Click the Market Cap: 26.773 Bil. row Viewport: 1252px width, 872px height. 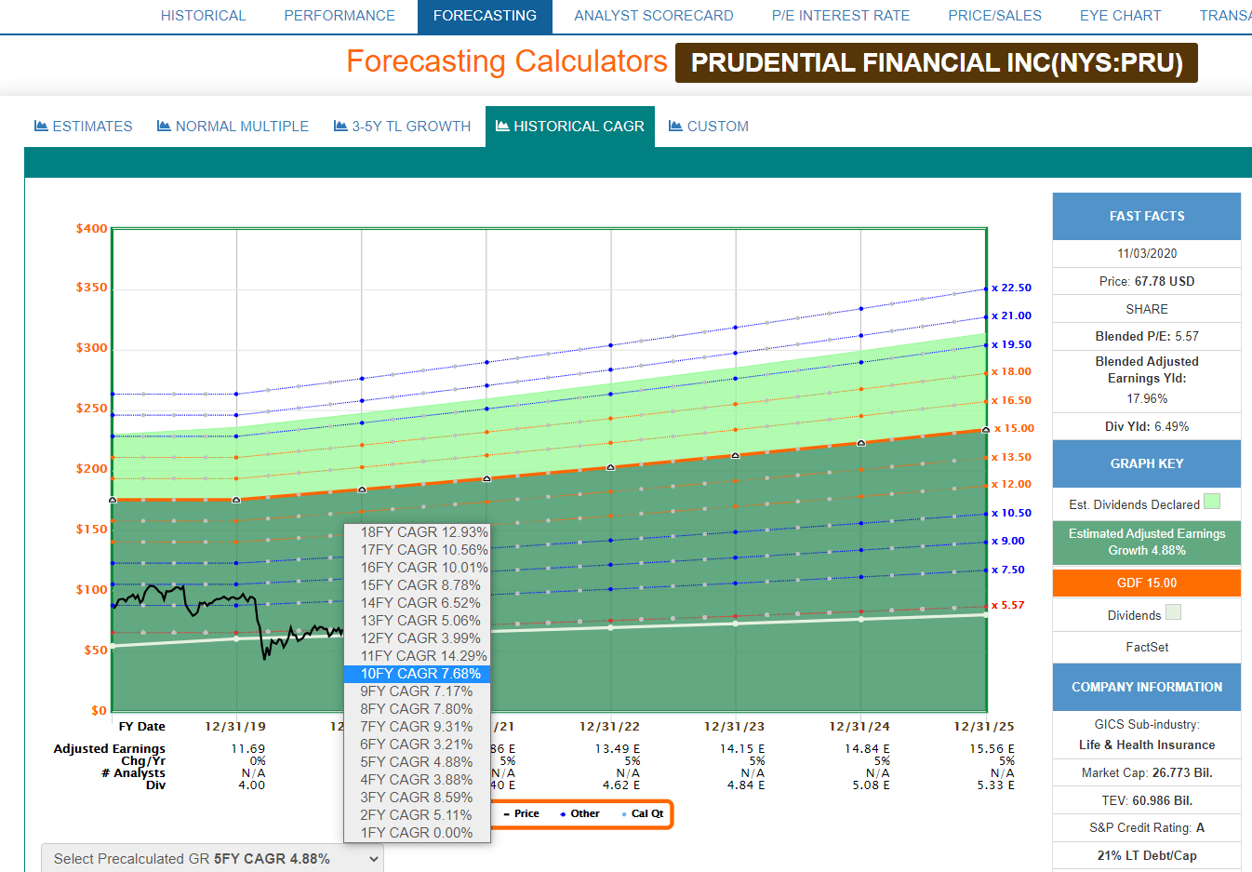click(1147, 772)
